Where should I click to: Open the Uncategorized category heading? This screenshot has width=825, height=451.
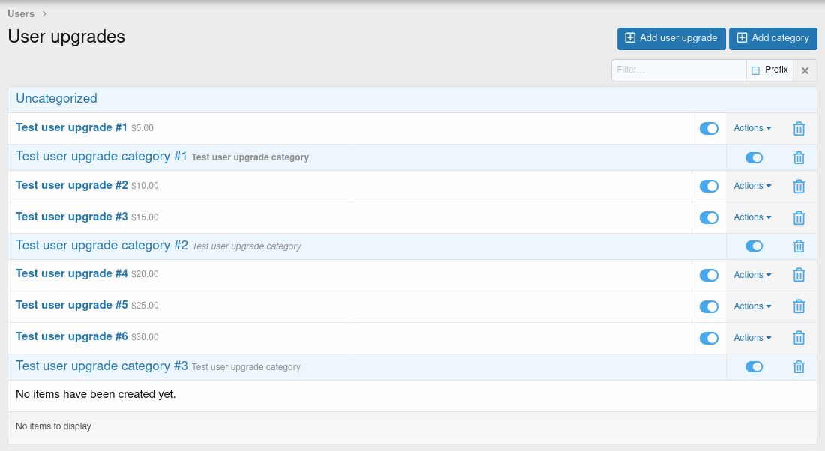tap(56, 98)
